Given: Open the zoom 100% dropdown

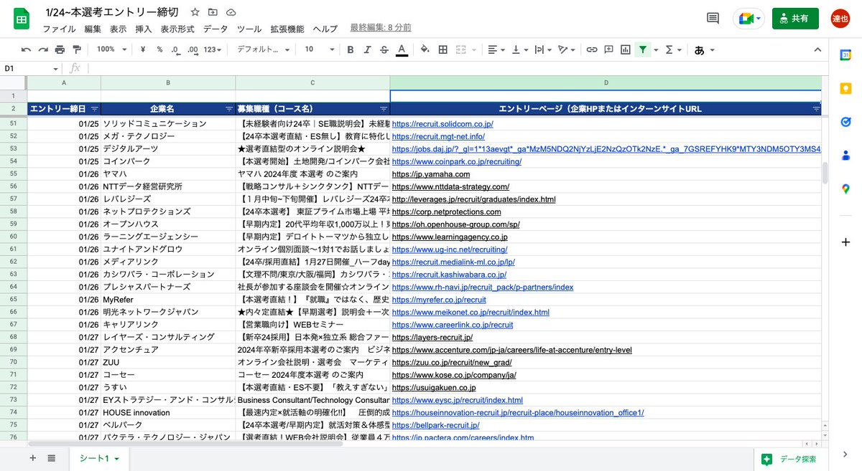Looking at the screenshot, I should [x=112, y=49].
